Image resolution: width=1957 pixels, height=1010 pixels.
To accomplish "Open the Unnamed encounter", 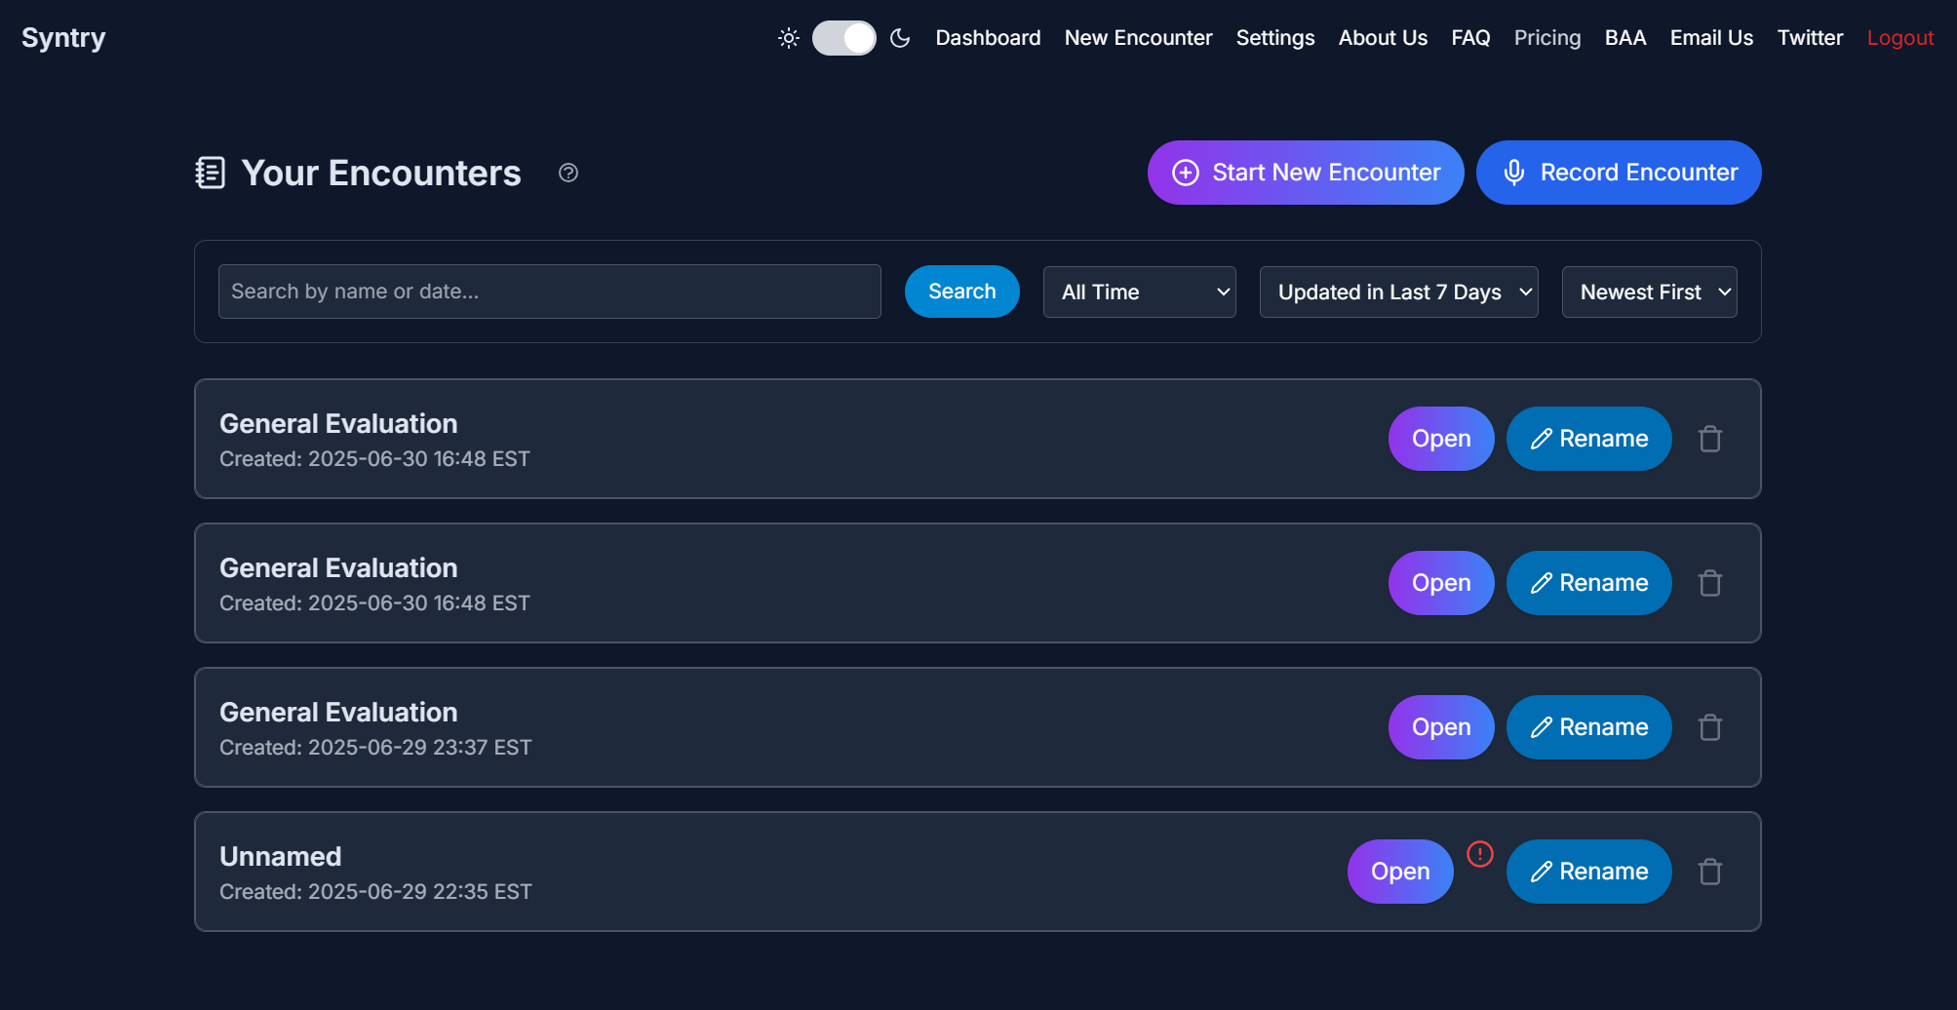I will (1400, 872).
